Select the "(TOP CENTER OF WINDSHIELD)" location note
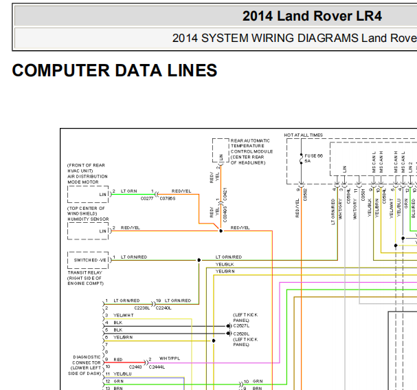 [86, 211]
